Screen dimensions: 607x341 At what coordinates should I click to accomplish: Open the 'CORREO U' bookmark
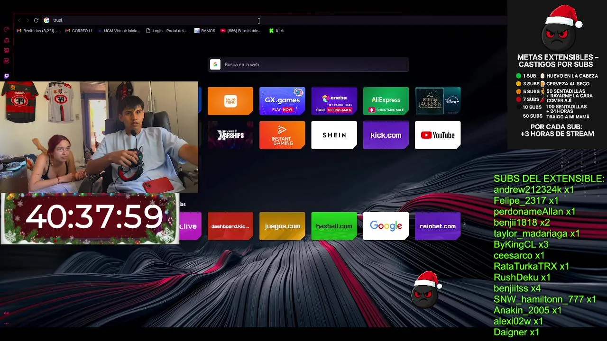coord(78,31)
